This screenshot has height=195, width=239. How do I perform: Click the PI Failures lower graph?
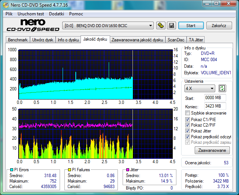tap(96, 134)
